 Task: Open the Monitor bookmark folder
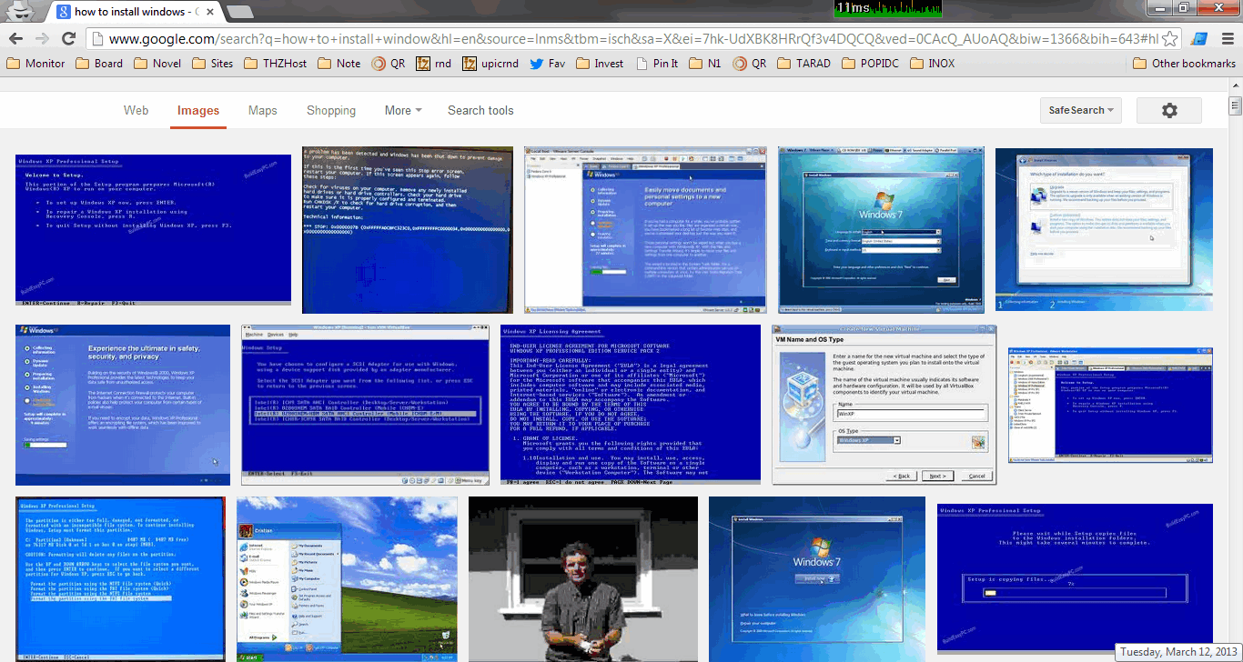pyautogui.click(x=35, y=64)
